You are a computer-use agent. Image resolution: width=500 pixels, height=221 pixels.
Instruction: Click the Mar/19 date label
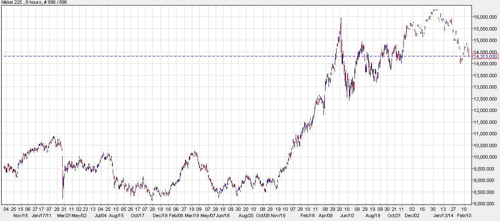pyautogui.click(x=191, y=215)
